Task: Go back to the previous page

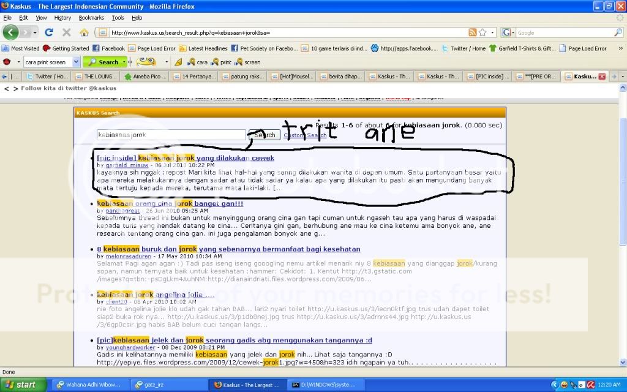Action: pos(11,32)
